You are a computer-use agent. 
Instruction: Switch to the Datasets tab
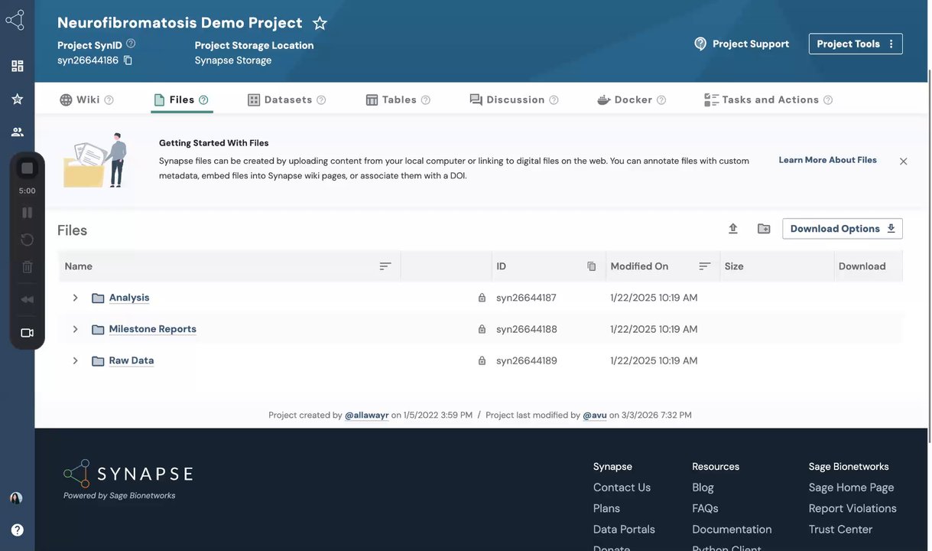[x=280, y=99]
